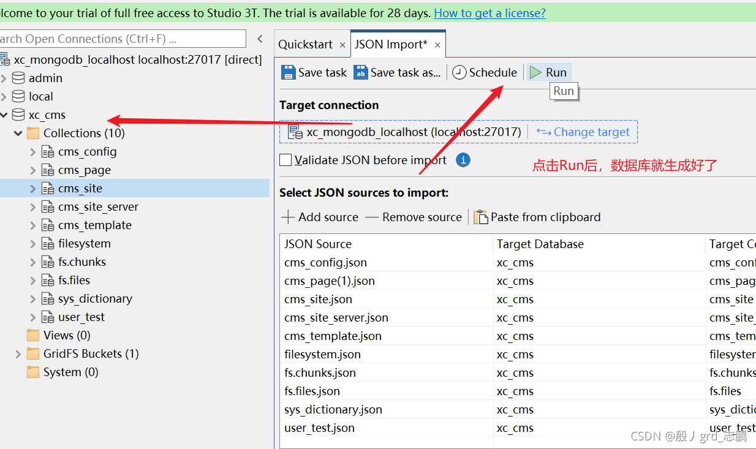Click the cms_page collection icon
Image resolution: width=756 pixels, height=449 pixels.
pyautogui.click(x=48, y=170)
